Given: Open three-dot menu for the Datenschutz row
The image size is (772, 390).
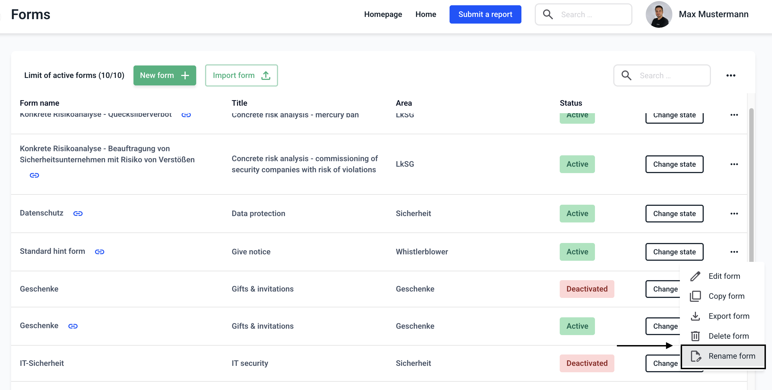Looking at the screenshot, I should (x=734, y=214).
